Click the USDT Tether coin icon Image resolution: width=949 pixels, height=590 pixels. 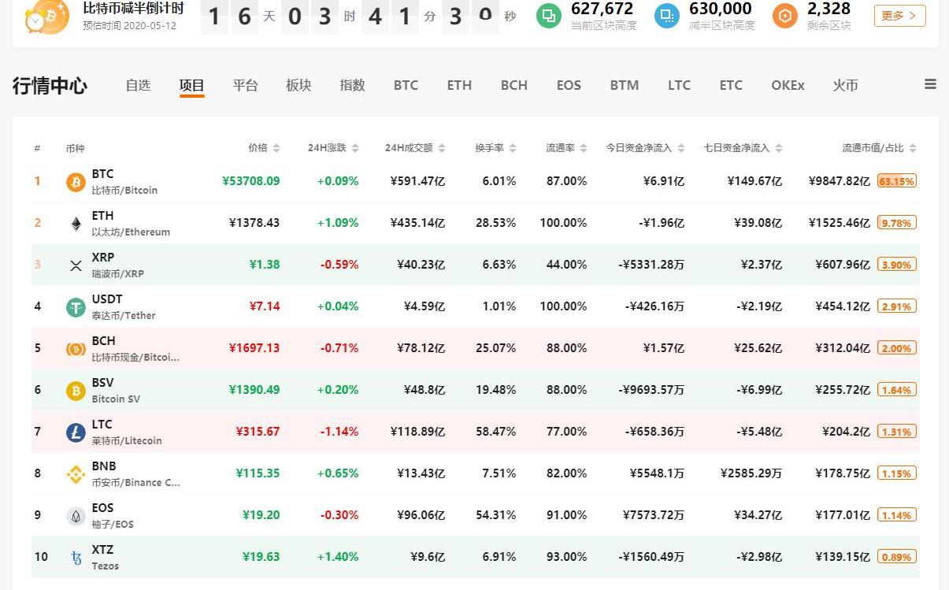click(x=76, y=307)
